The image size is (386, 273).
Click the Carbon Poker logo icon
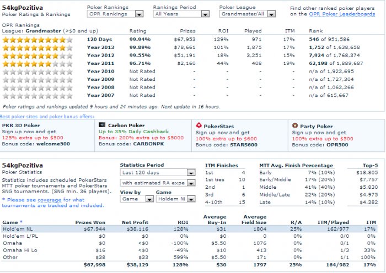point(101,126)
